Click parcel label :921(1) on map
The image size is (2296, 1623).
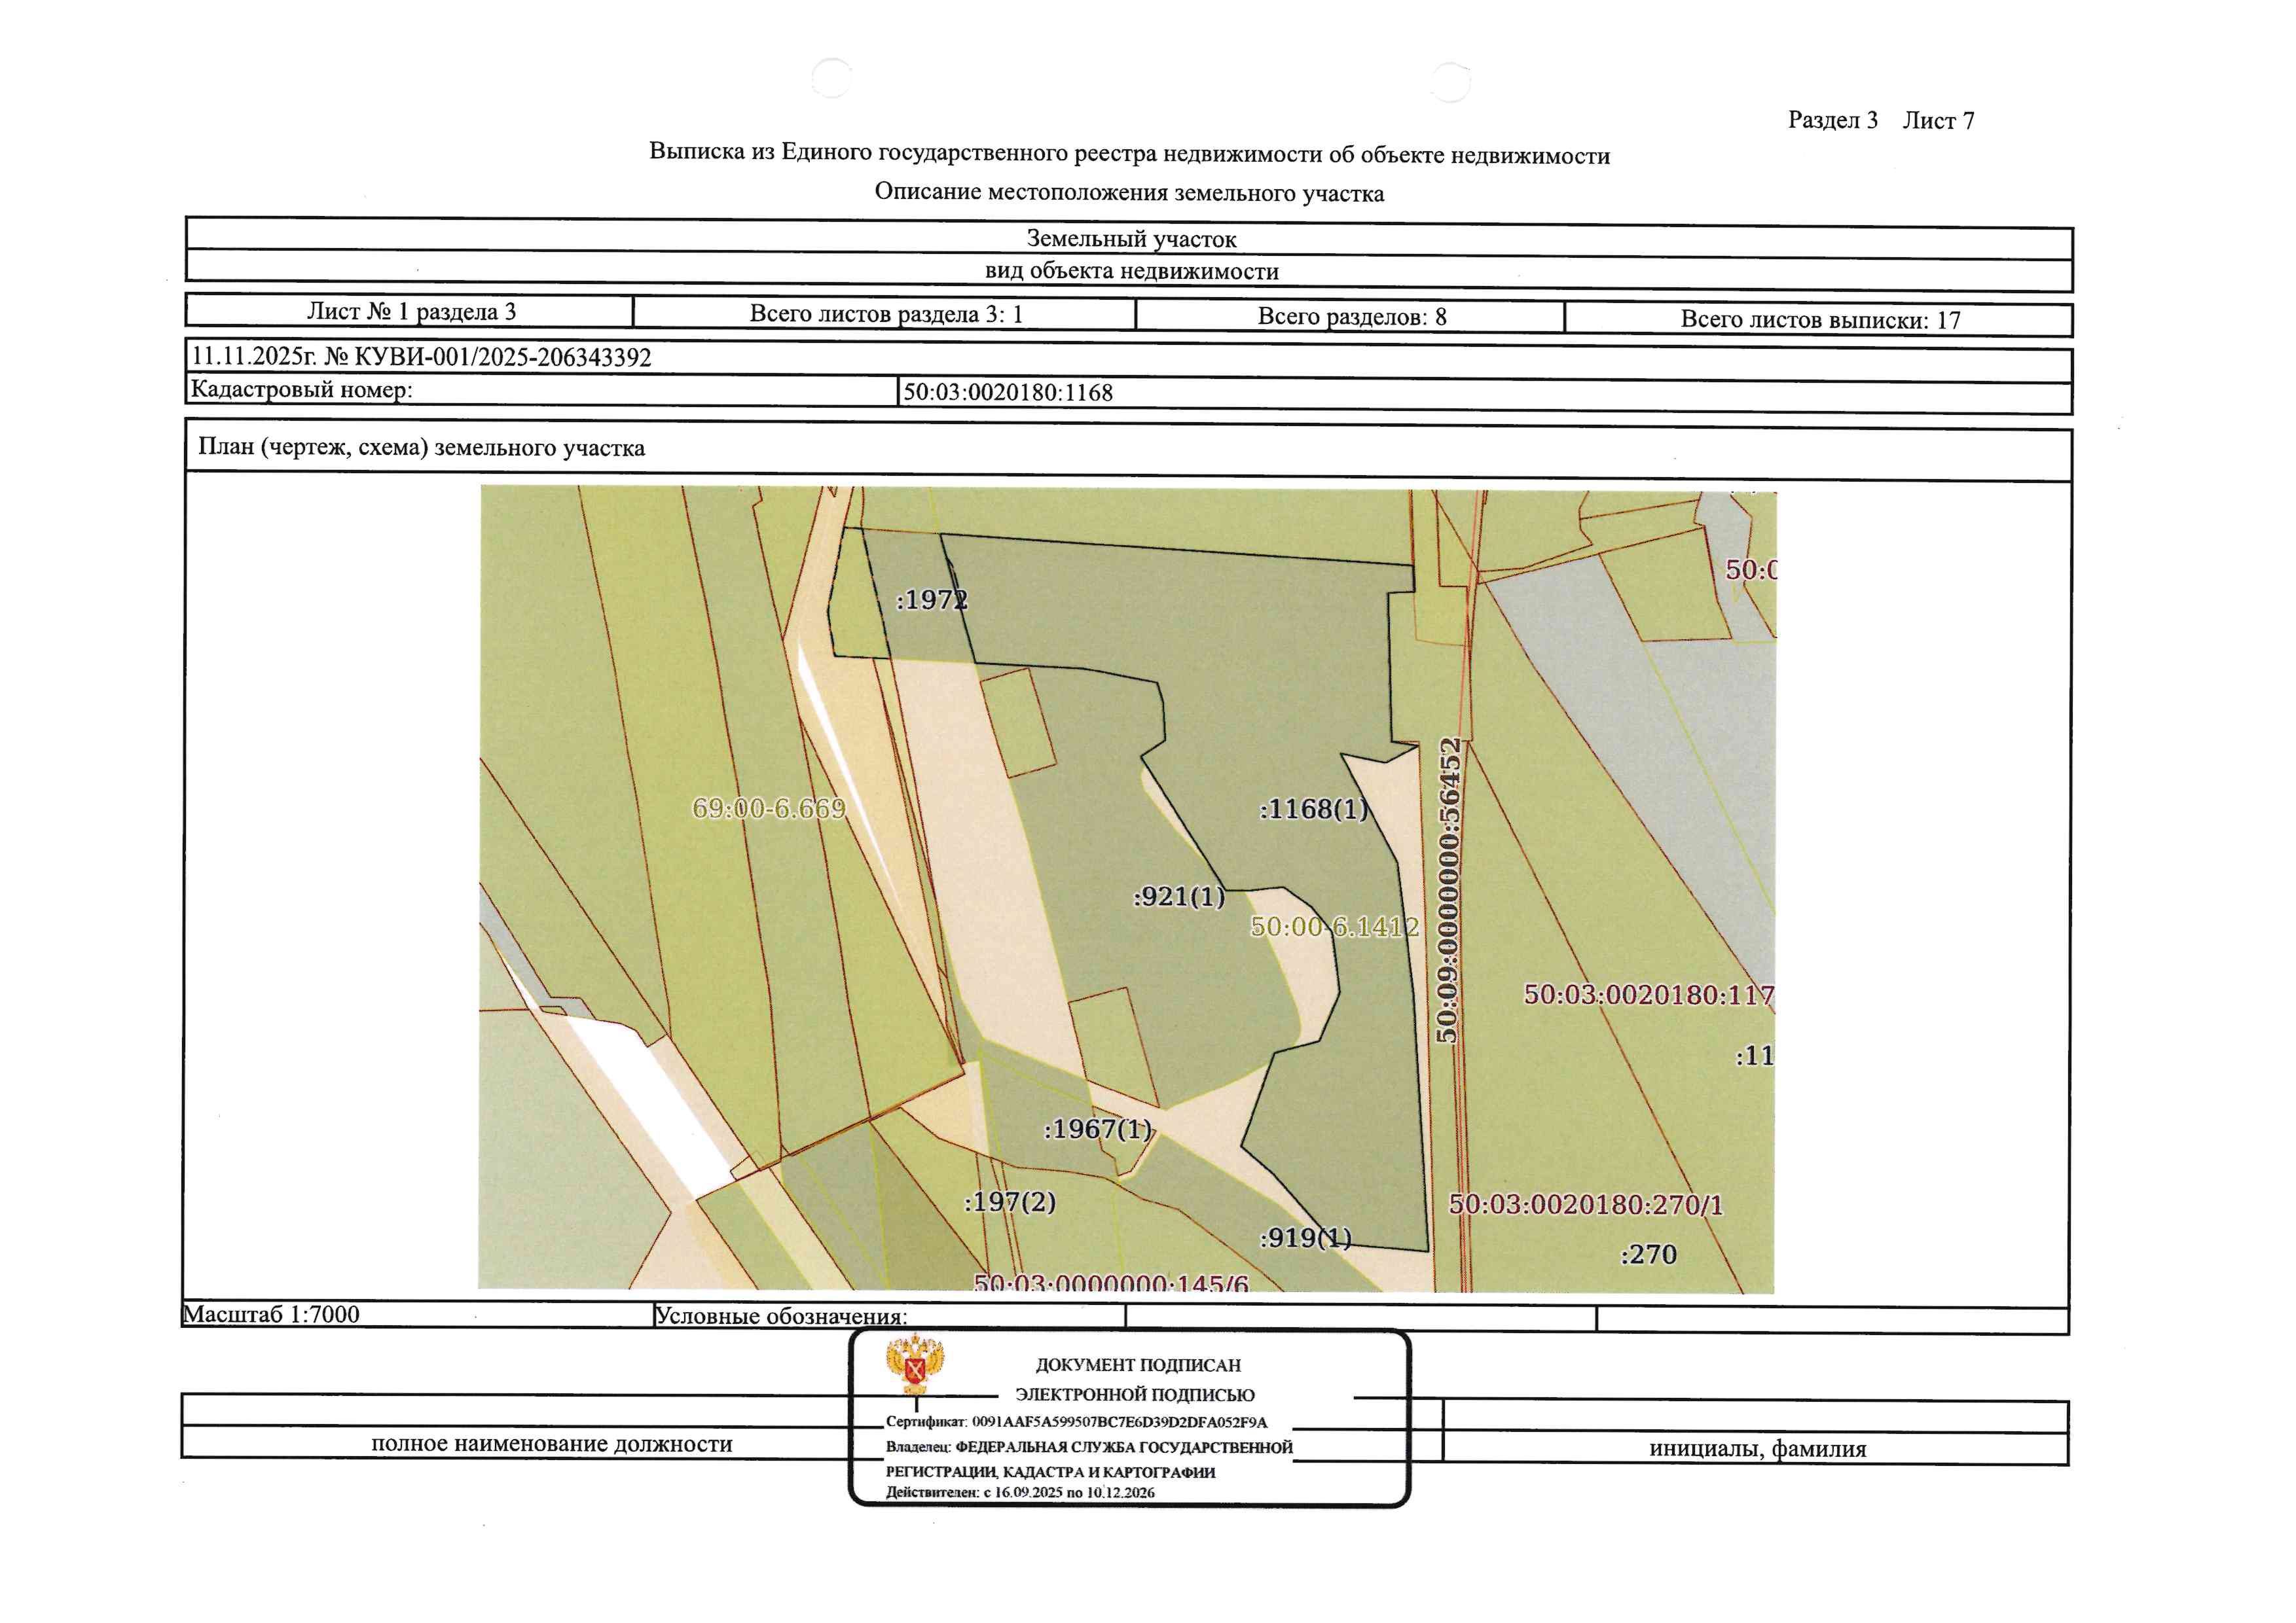point(1178,897)
